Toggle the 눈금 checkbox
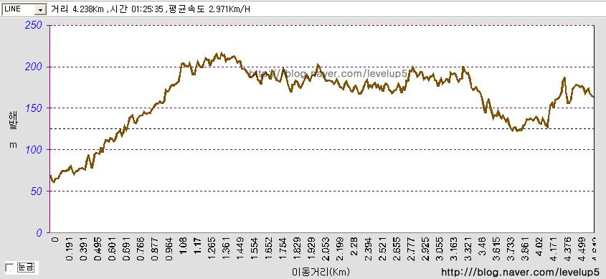 (x=9, y=268)
